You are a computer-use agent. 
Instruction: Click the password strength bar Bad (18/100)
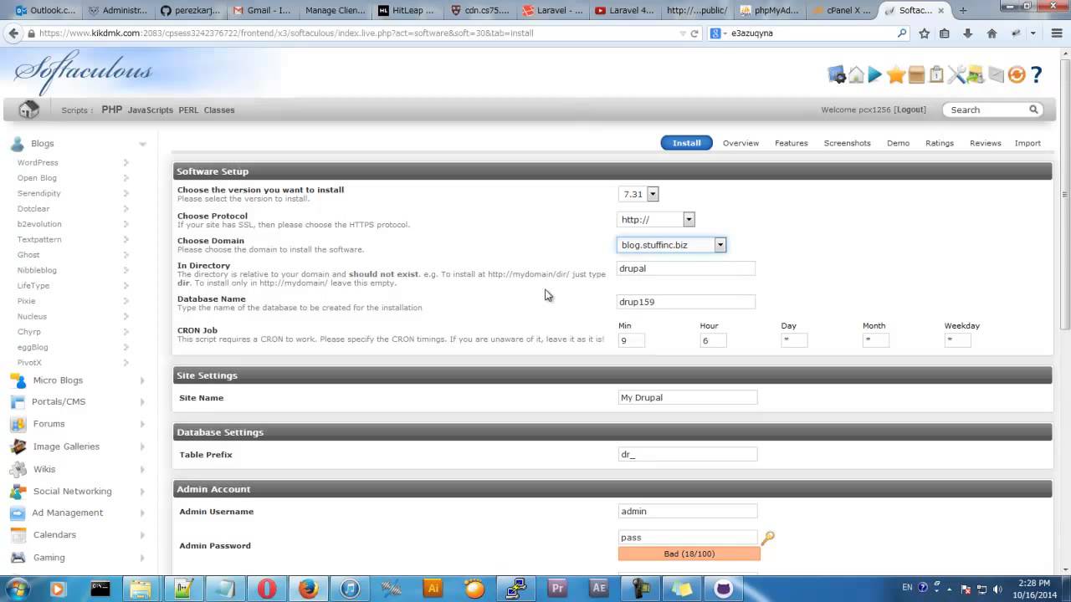tap(689, 554)
